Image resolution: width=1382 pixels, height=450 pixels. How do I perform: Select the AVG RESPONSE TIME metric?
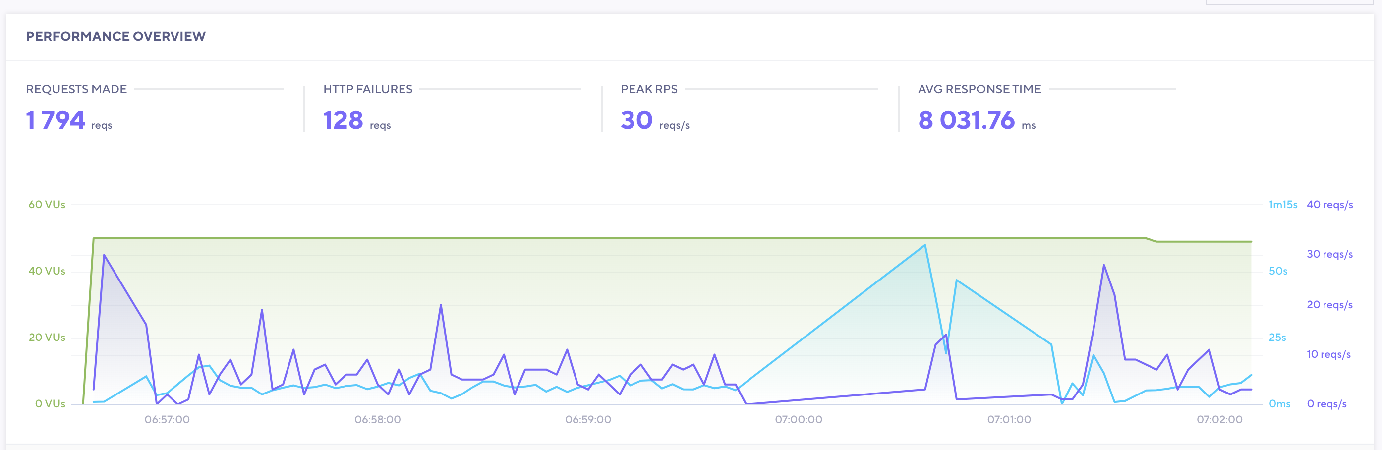[x=979, y=89]
